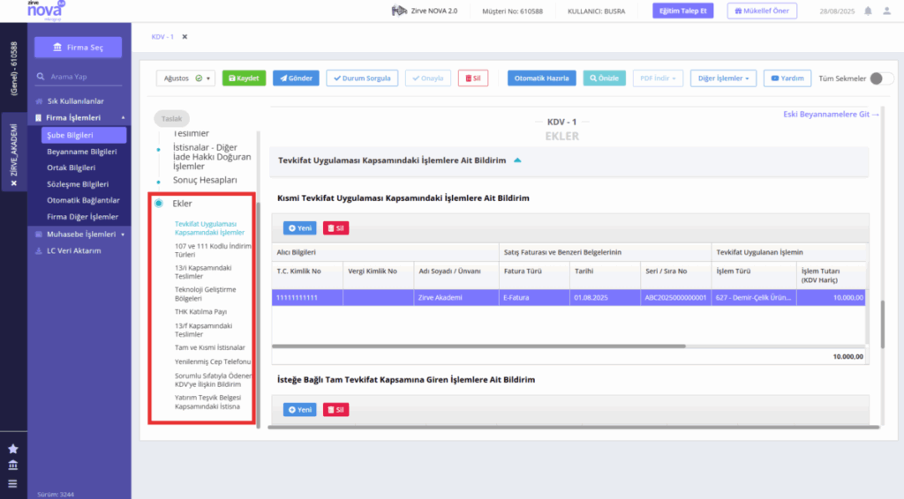Click the star favorites icon in sidebar
The height and width of the screenshot is (499, 904).
coord(12,449)
